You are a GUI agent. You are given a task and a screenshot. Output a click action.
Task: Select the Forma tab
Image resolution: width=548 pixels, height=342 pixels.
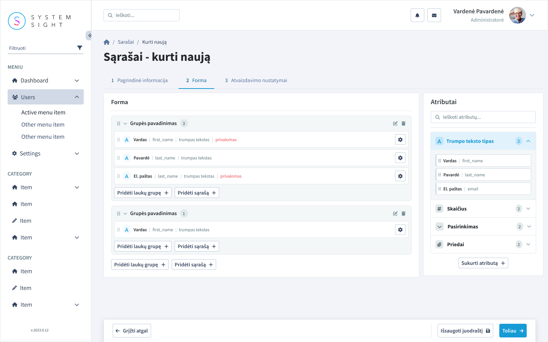pos(196,80)
